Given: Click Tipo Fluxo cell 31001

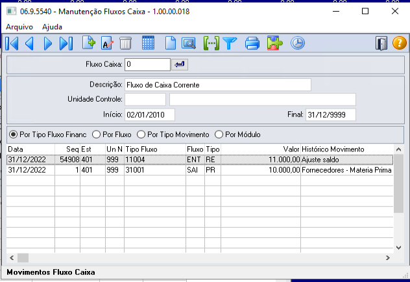Looking at the screenshot, I should tap(155, 170).
